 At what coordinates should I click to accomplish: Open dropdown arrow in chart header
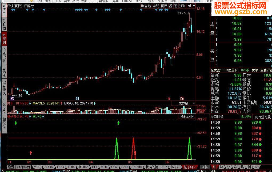tap(194, 6)
